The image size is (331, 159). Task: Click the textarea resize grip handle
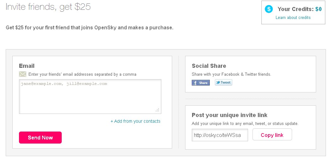point(158,110)
